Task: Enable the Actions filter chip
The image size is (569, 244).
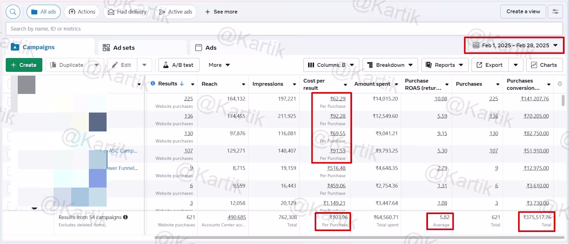Action: point(82,12)
